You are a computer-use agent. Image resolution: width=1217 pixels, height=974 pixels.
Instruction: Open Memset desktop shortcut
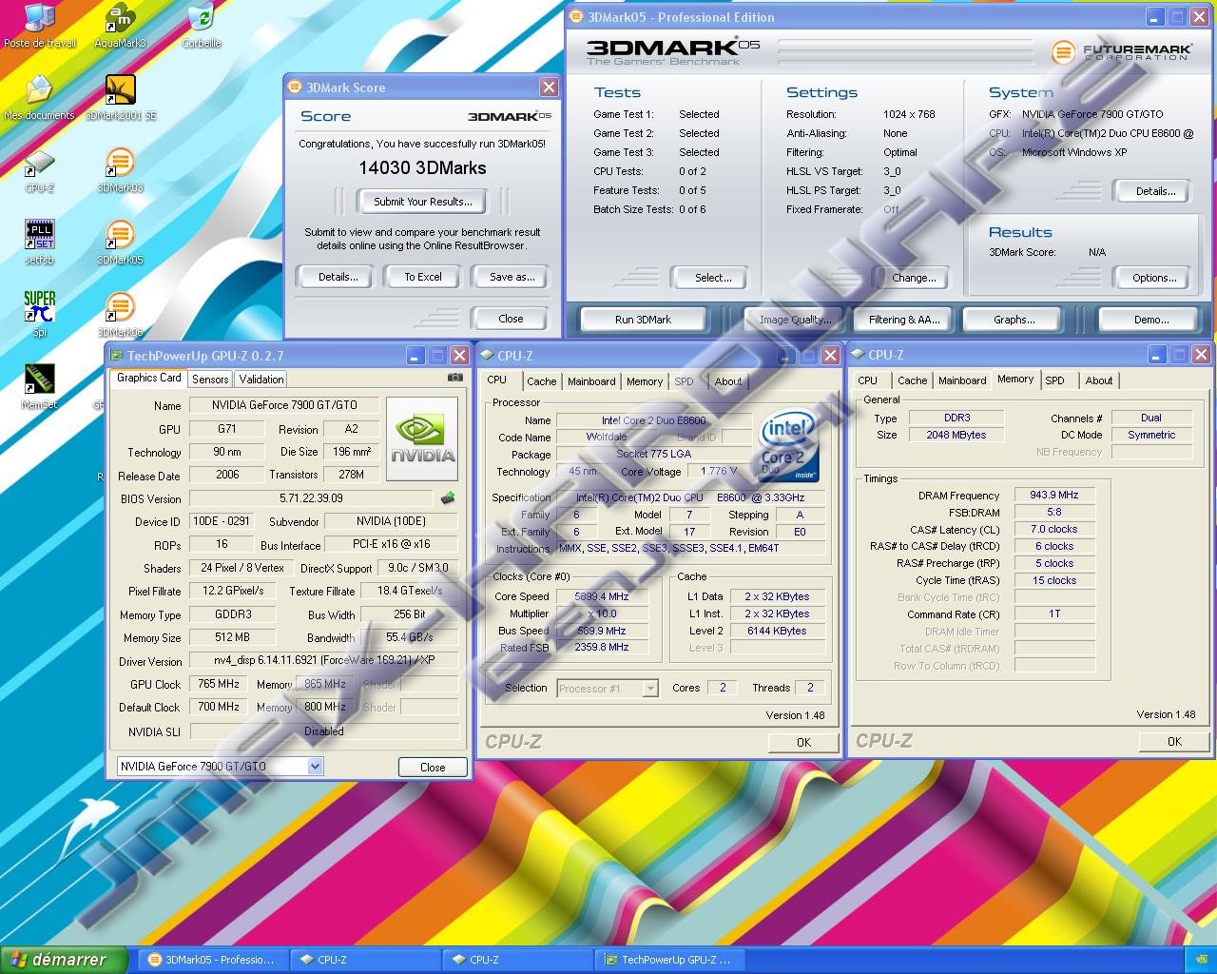click(x=39, y=387)
